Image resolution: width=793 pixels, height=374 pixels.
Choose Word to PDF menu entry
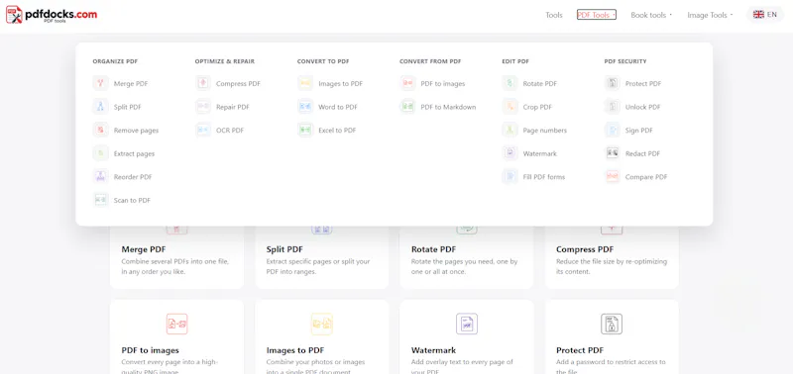[338, 107]
